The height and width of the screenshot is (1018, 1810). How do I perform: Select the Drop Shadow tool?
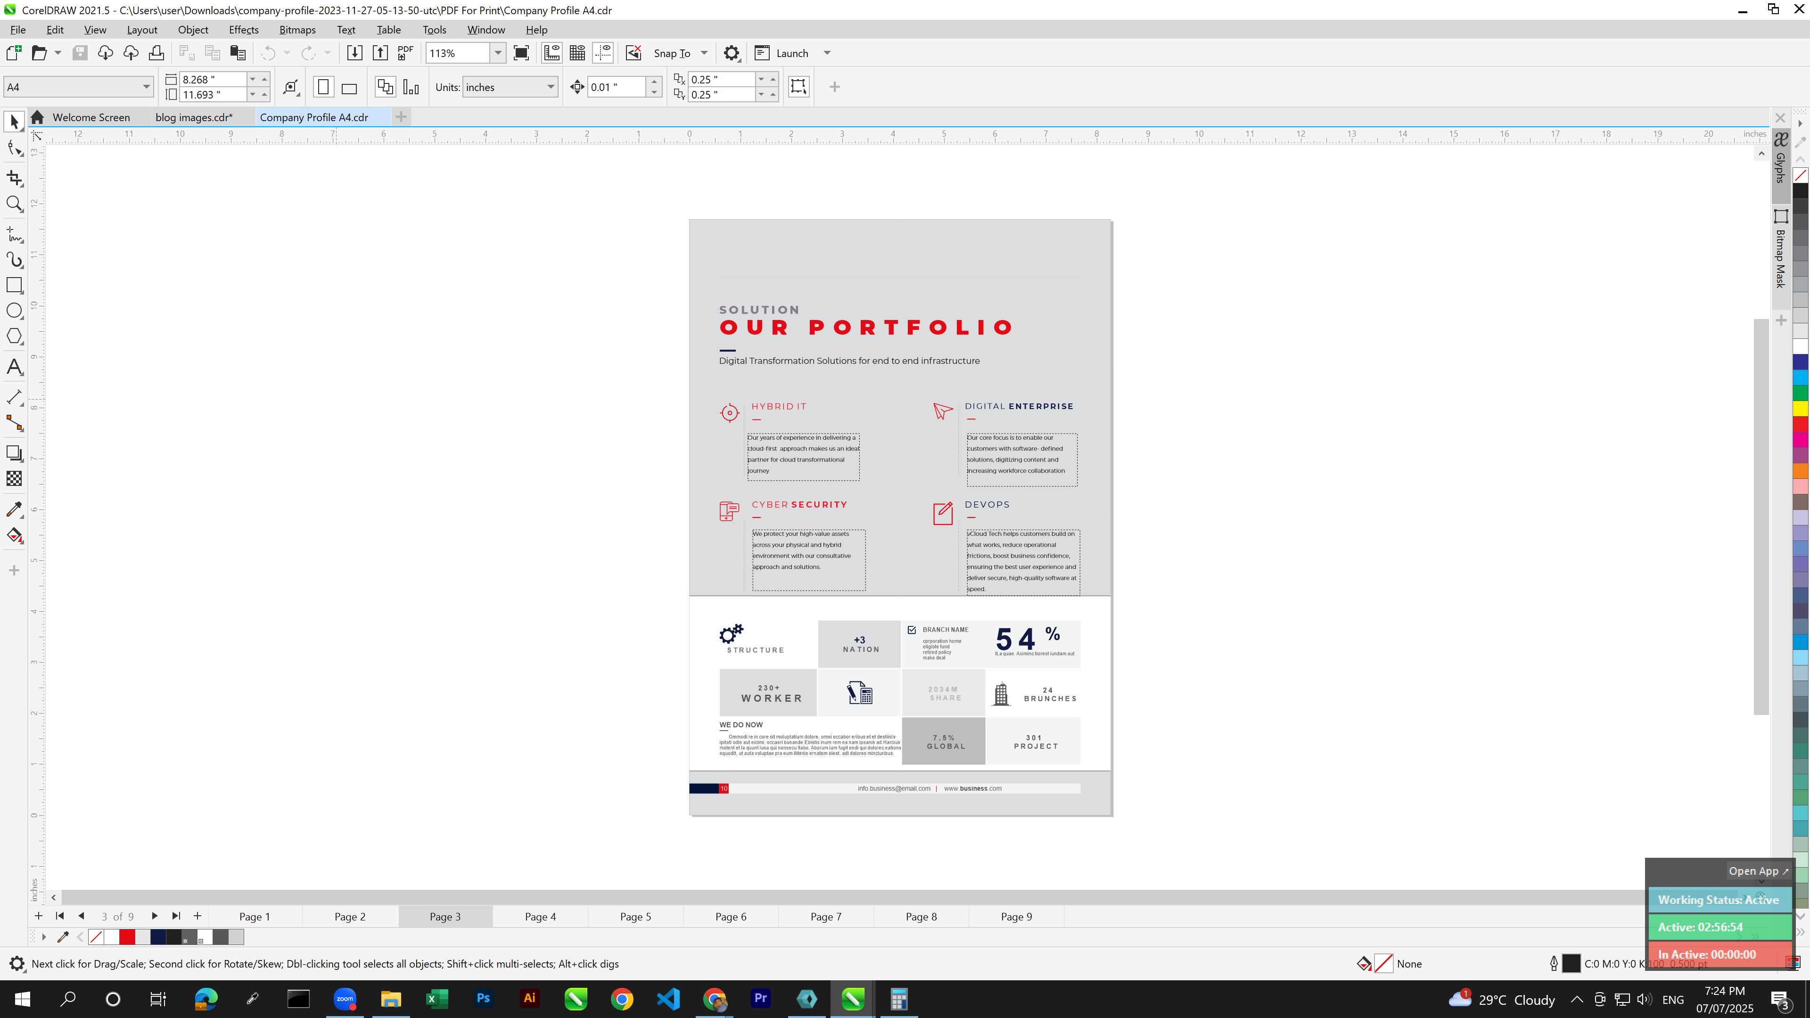coord(14,453)
